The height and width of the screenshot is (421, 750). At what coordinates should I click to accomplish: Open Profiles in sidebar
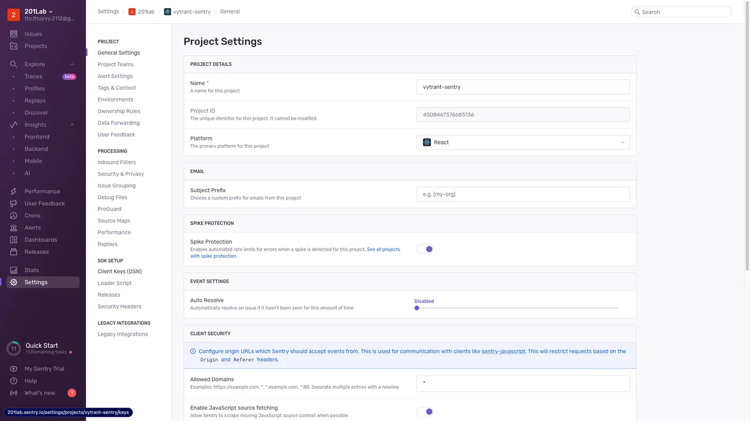[x=35, y=88]
